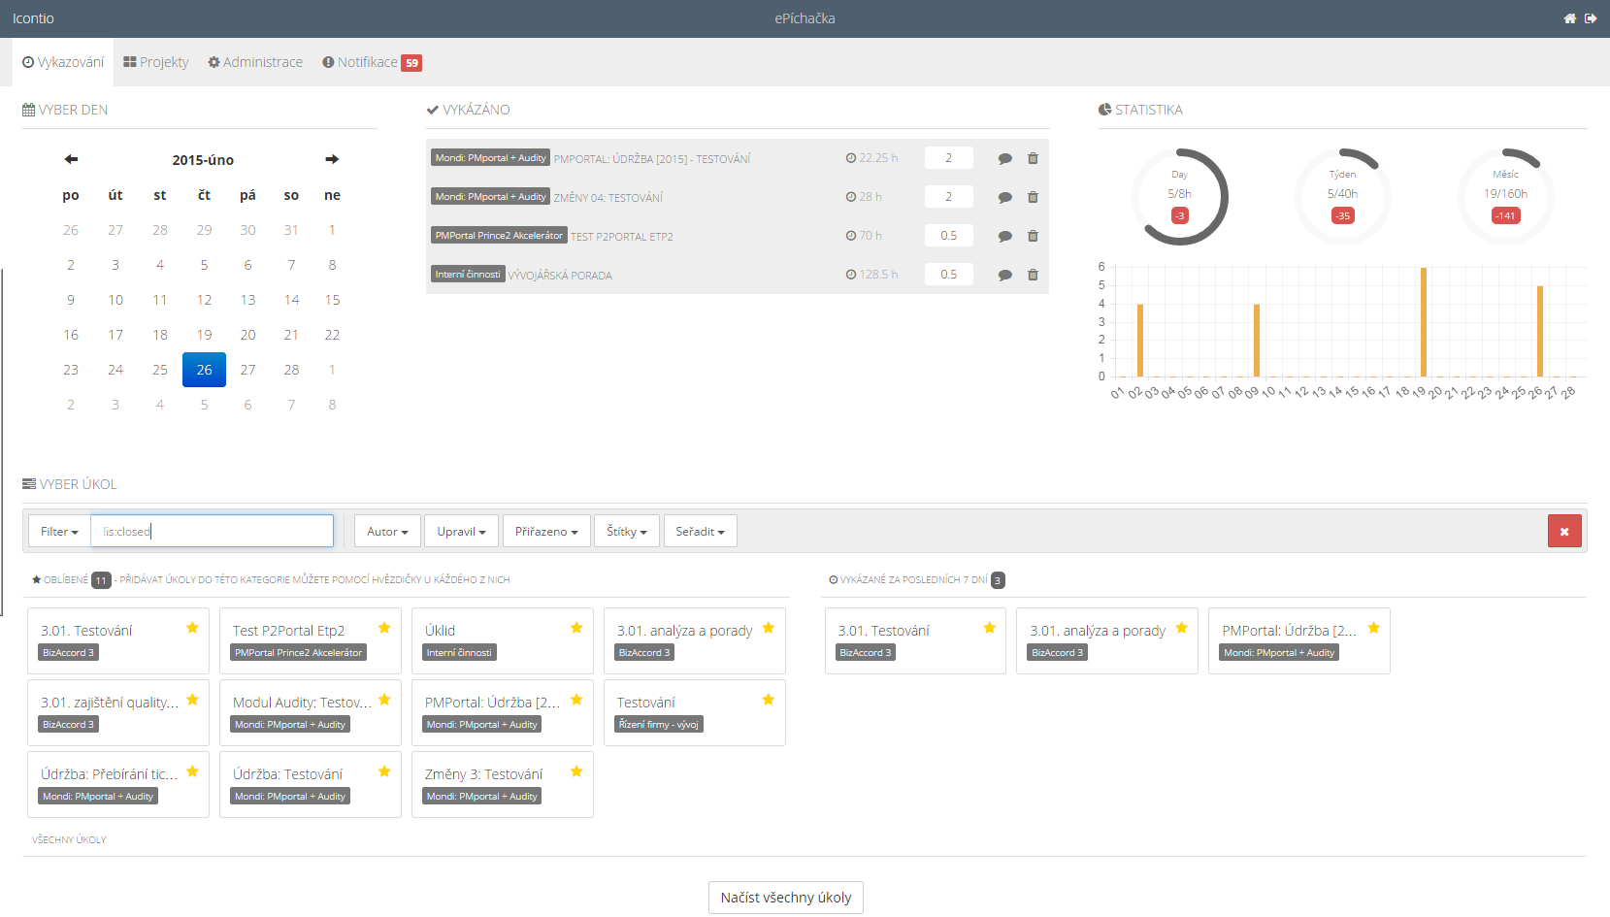
Task: Delete the Vývojářská porada entry
Action: coord(1033,275)
